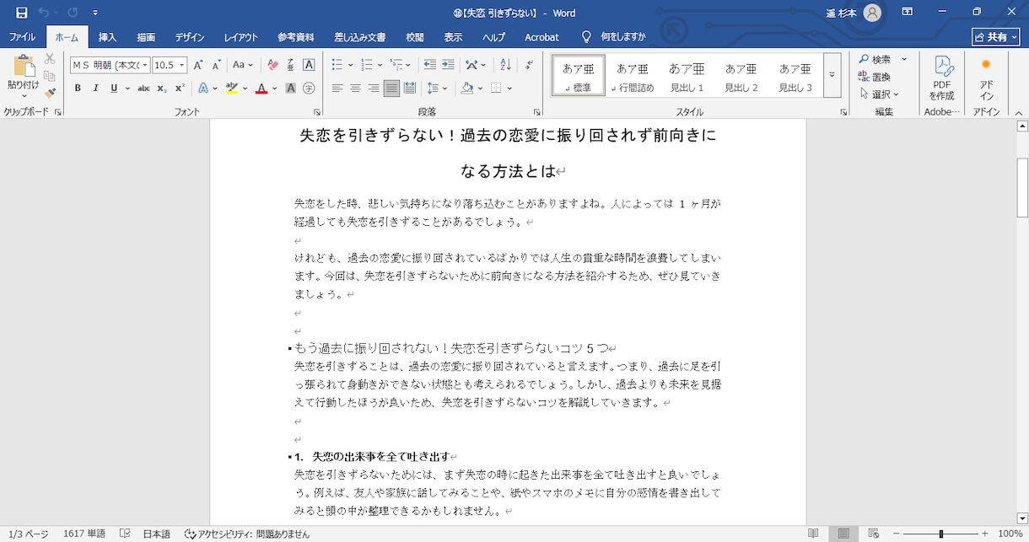Screen dimensions: 1029x542
Task: Click the accessibility status アクセシビリティ
Action: click(x=247, y=534)
